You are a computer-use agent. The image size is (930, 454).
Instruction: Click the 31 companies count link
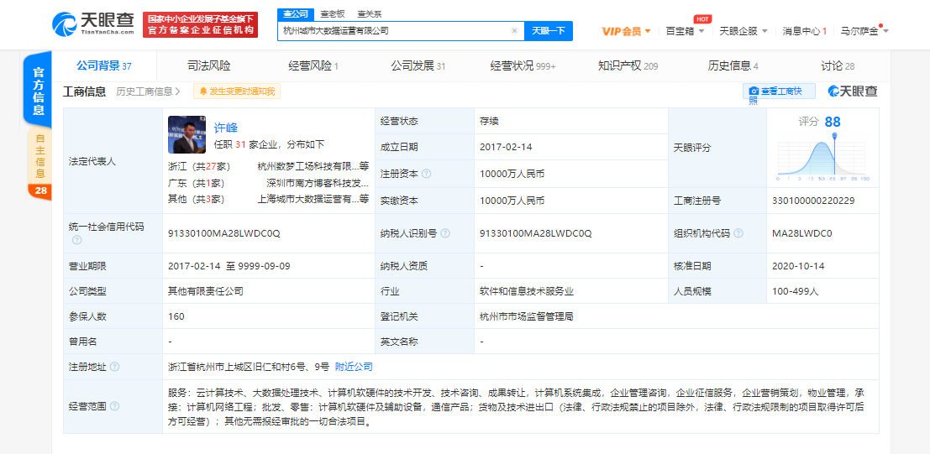[239, 144]
